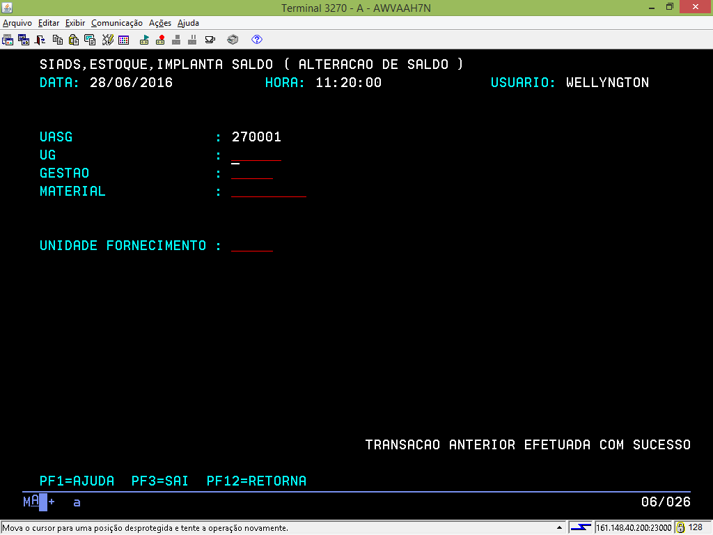Click the Record Macro red dot icon
This screenshot has width=713, height=535.
coord(160,40)
